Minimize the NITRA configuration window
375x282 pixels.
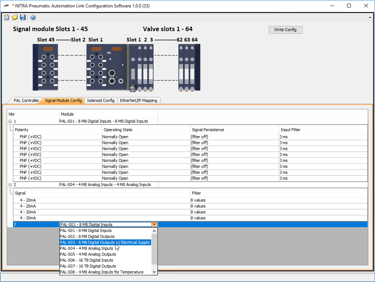pyautogui.click(x=332, y=6)
